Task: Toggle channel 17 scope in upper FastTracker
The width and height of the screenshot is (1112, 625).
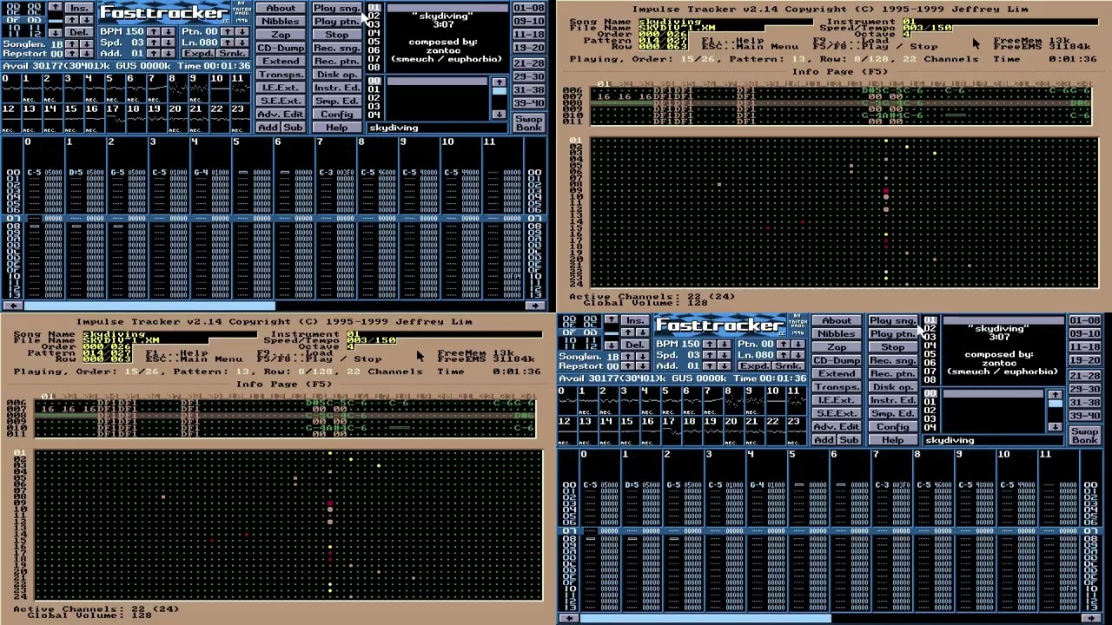Action: (x=116, y=119)
